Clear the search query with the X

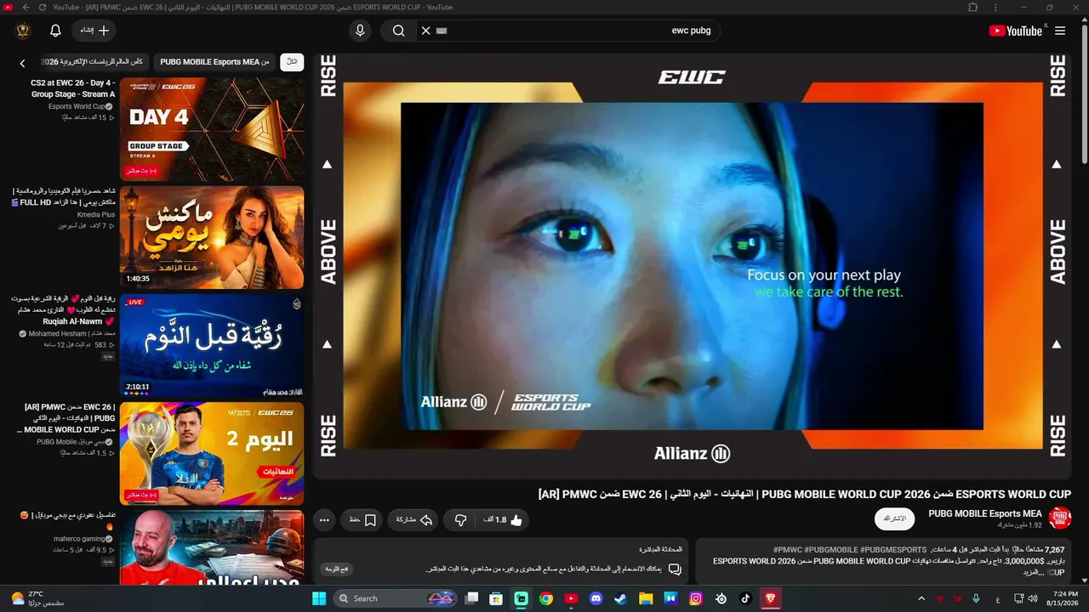pos(426,31)
